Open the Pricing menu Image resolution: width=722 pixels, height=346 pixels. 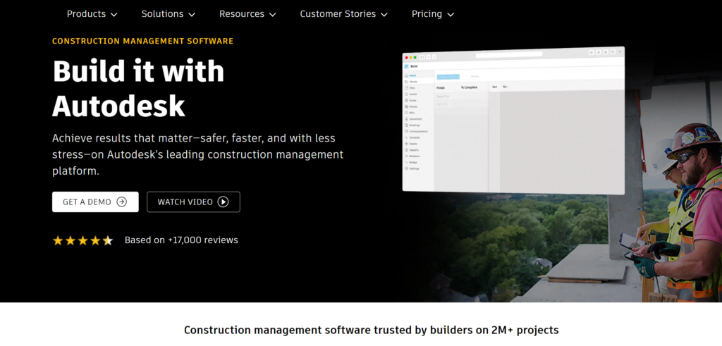click(x=433, y=14)
